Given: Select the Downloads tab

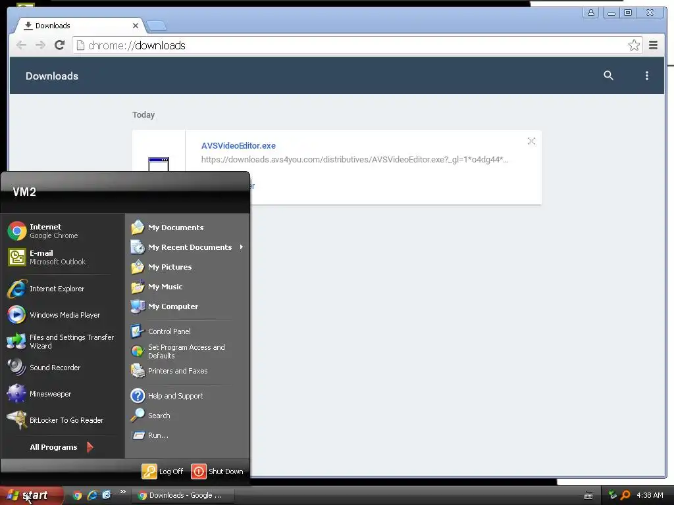Looking at the screenshot, I should [80, 26].
